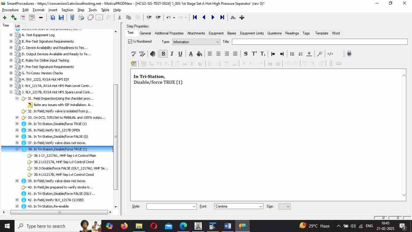Open Microsoft Word from the taskbar
Image resolution: width=412 pixels, height=232 pixels.
tap(227, 226)
